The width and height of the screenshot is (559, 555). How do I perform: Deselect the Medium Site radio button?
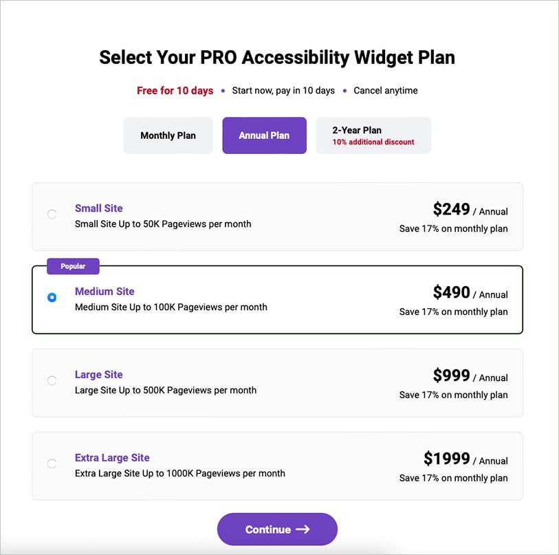pos(52,297)
